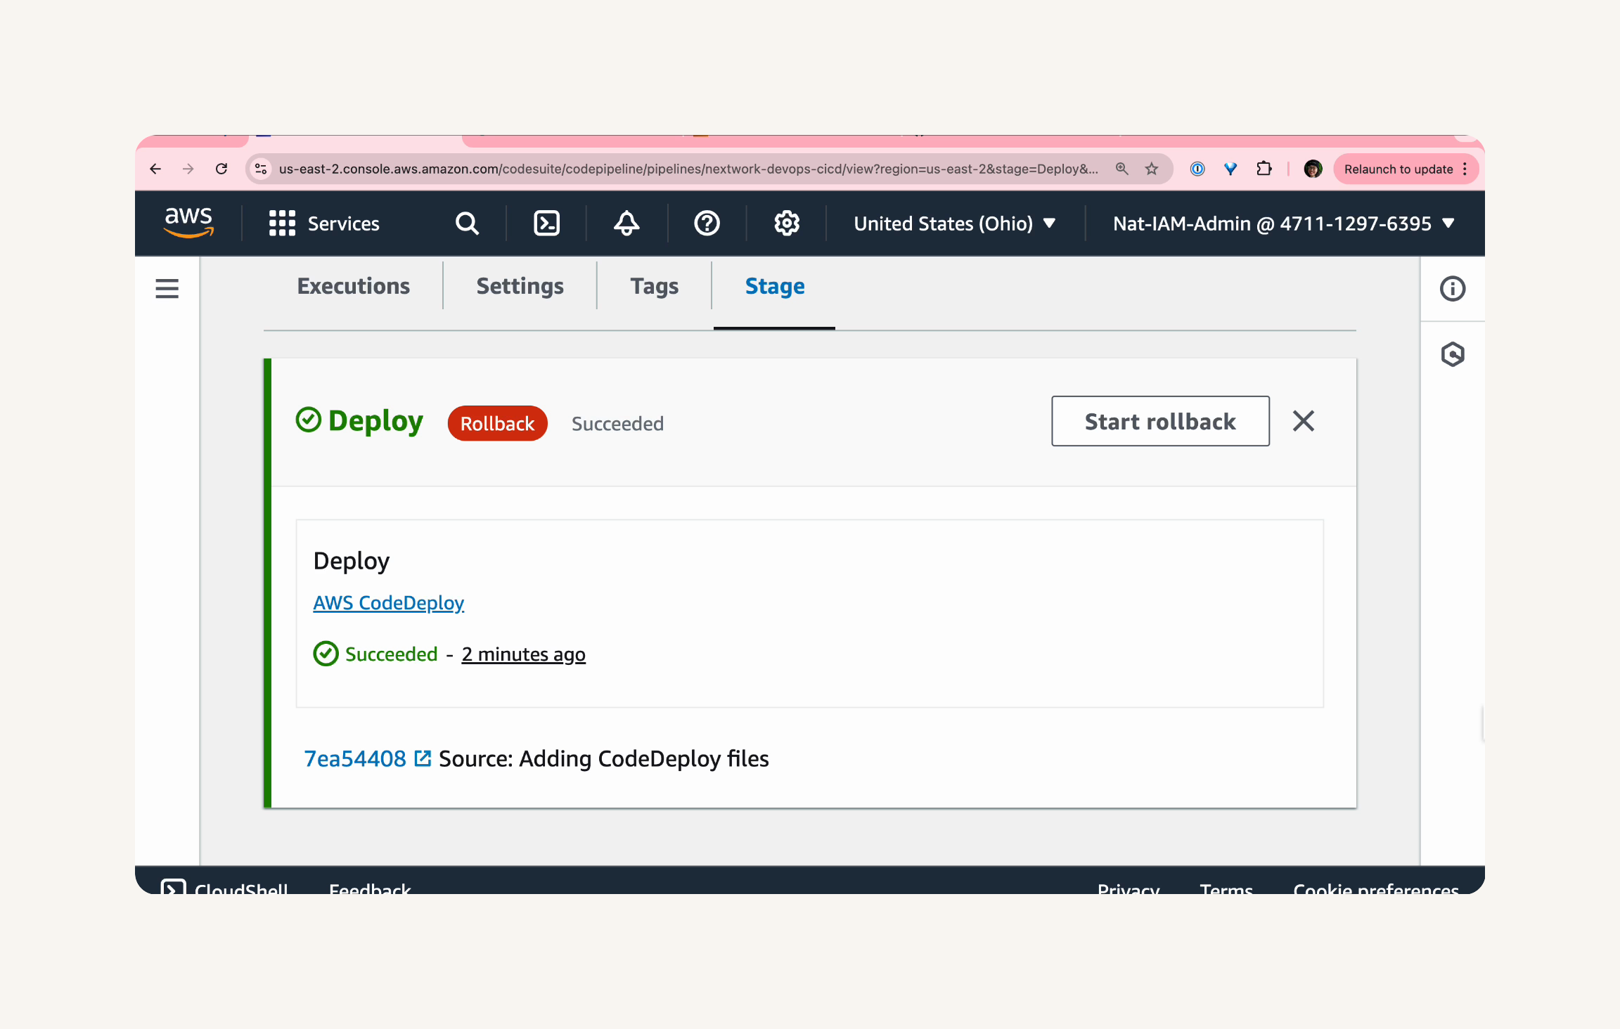Click the green check next to Deploy heading
1620x1029 pixels.
pyautogui.click(x=308, y=420)
